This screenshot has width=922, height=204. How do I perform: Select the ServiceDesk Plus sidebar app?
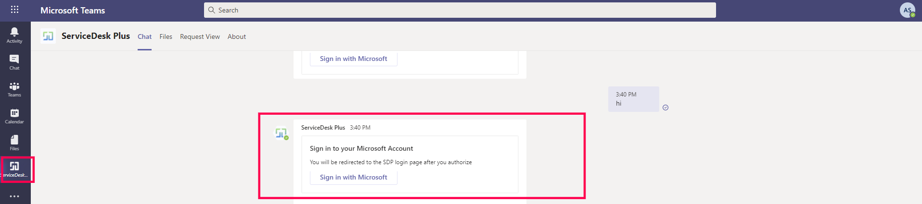(x=15, y=169)
